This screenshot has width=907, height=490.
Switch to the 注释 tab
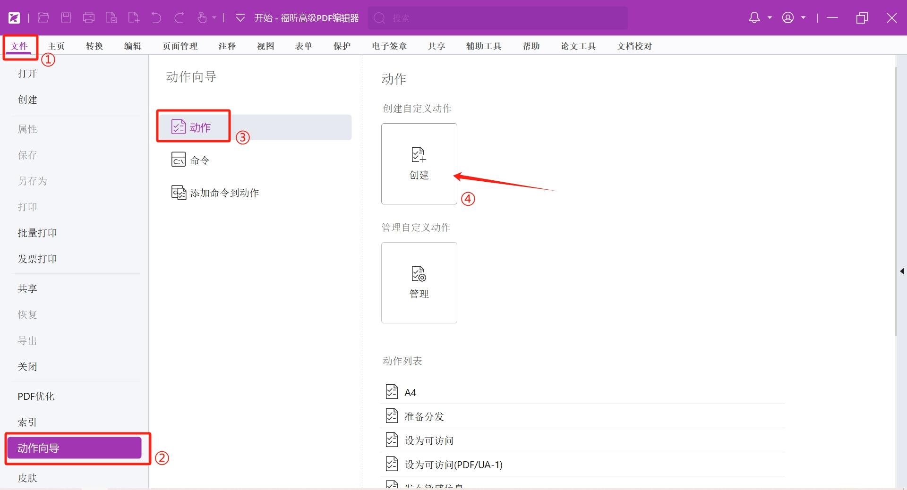227,46
